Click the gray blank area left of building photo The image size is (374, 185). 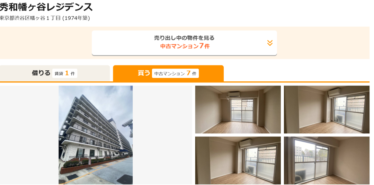[29, 135]
